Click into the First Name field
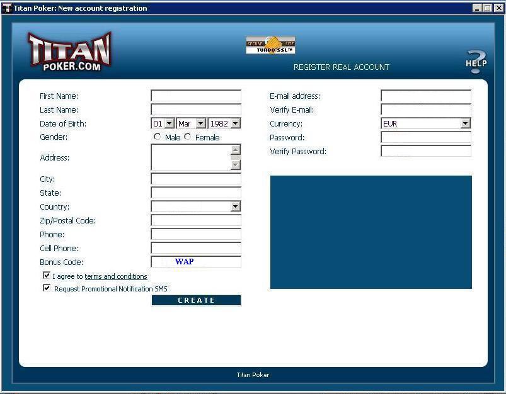Viewport: 506px width, 394px height. click(196, 96)
